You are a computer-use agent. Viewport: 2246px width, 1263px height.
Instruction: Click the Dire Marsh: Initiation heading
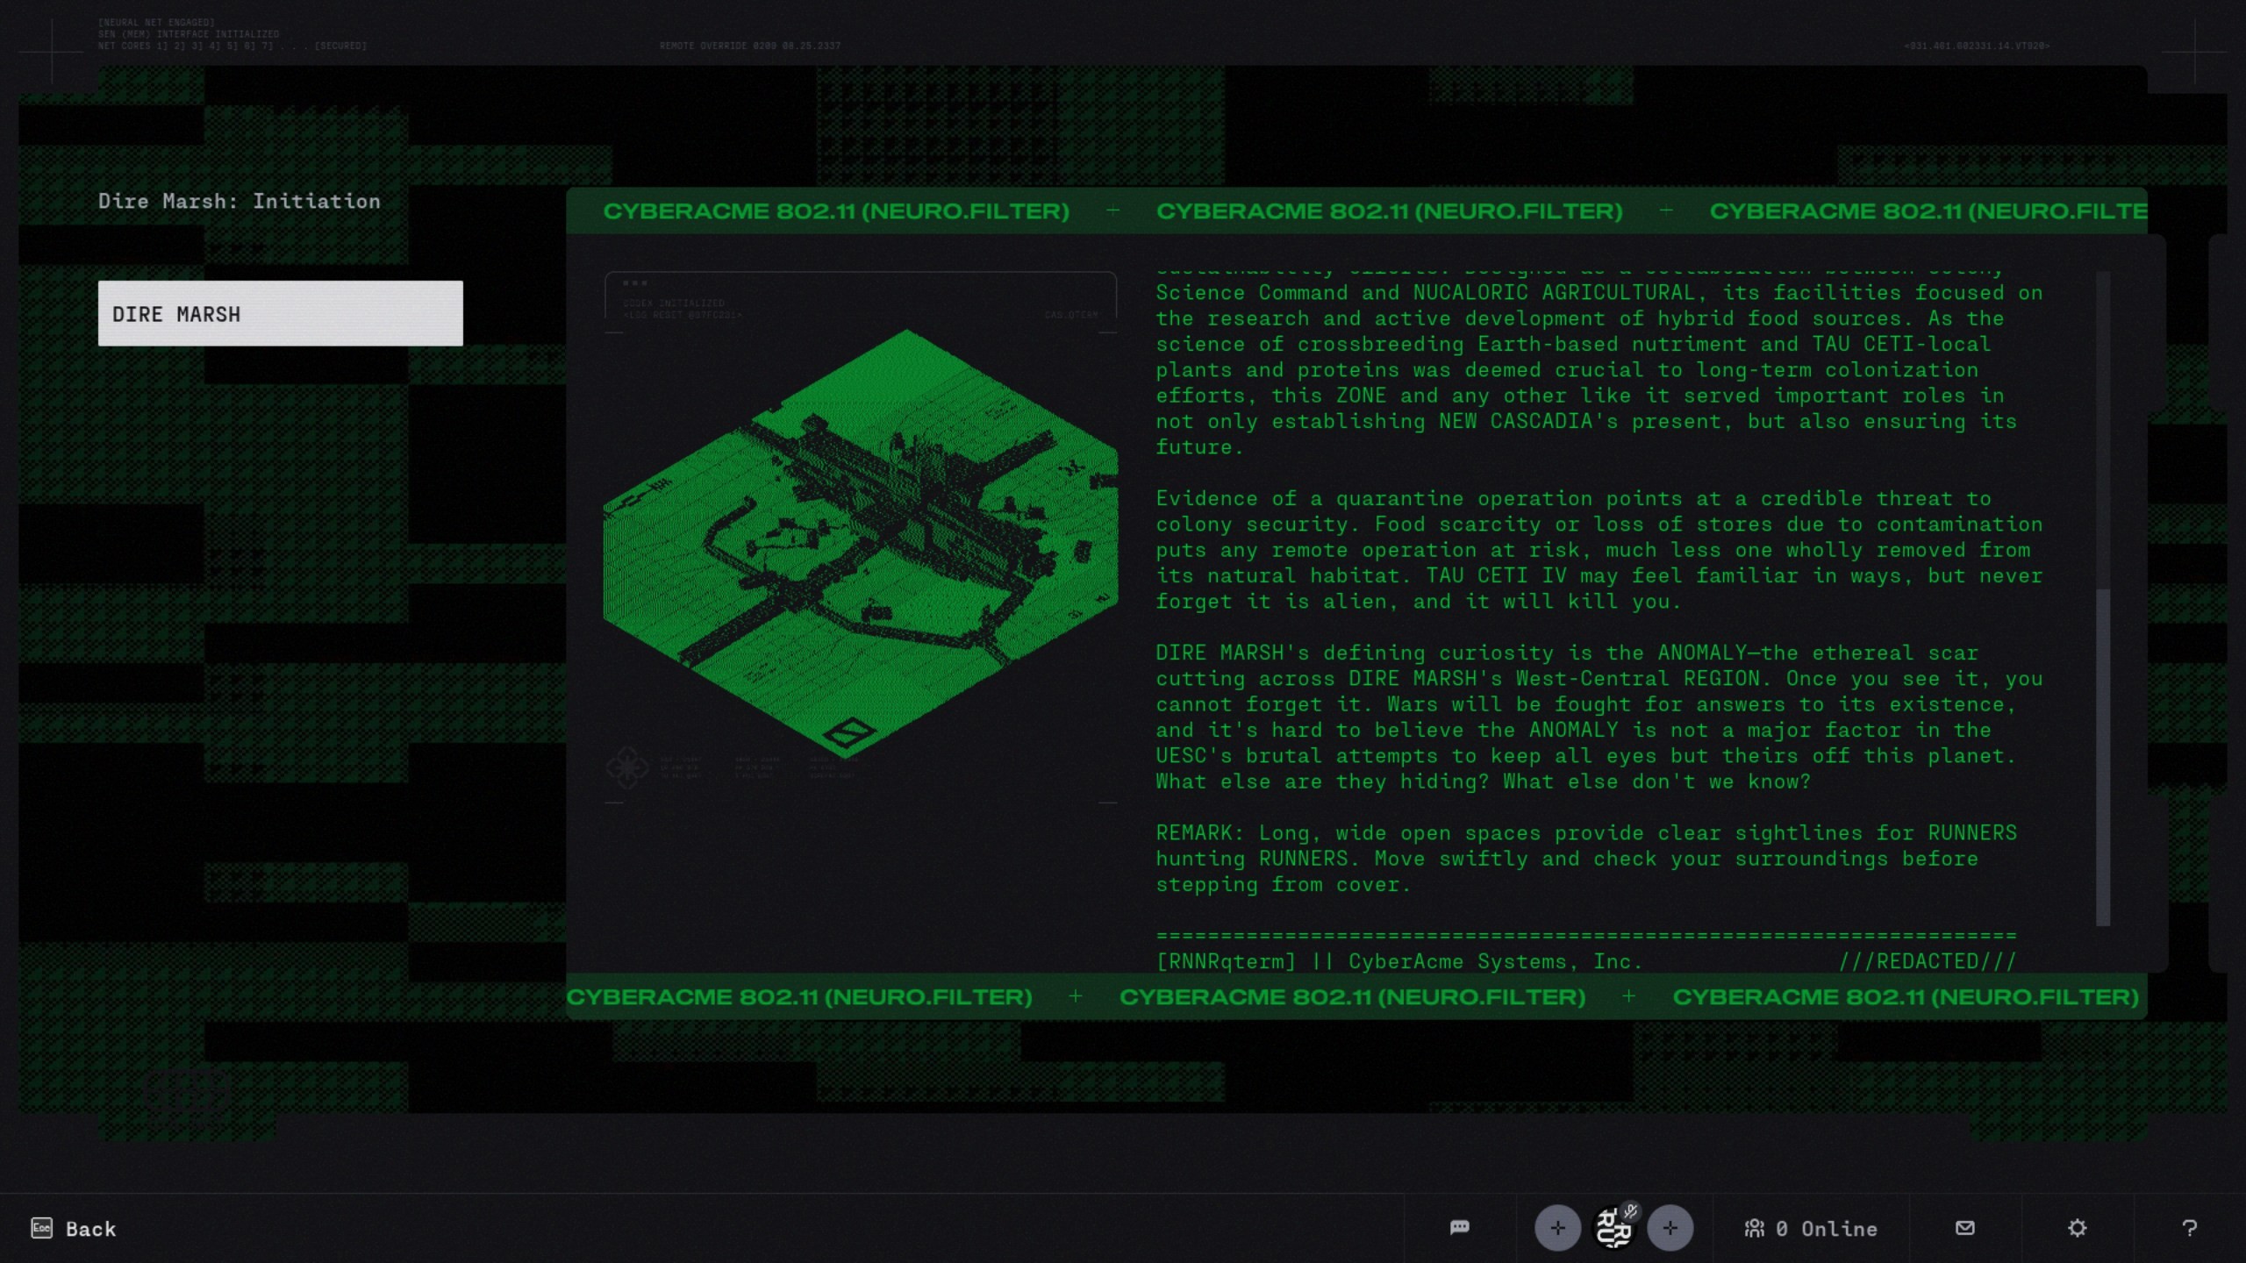click(239, 201)
